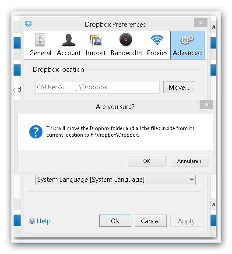Choose the Import photos icon
Screen dimensions: 232x254
click(x=95, y=40)
